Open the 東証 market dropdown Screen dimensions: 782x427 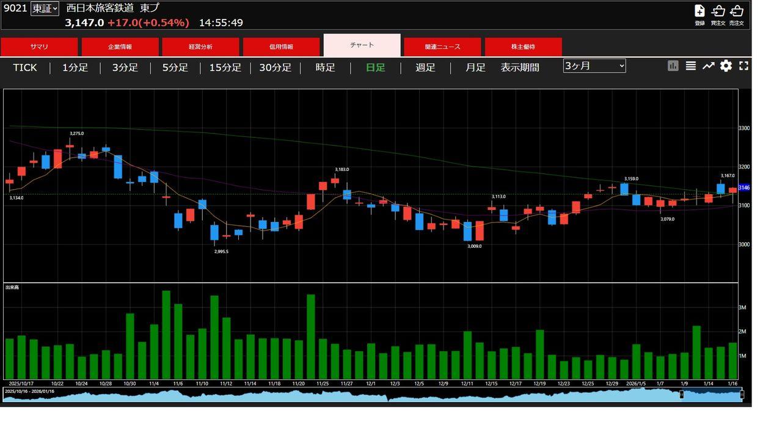45,9
